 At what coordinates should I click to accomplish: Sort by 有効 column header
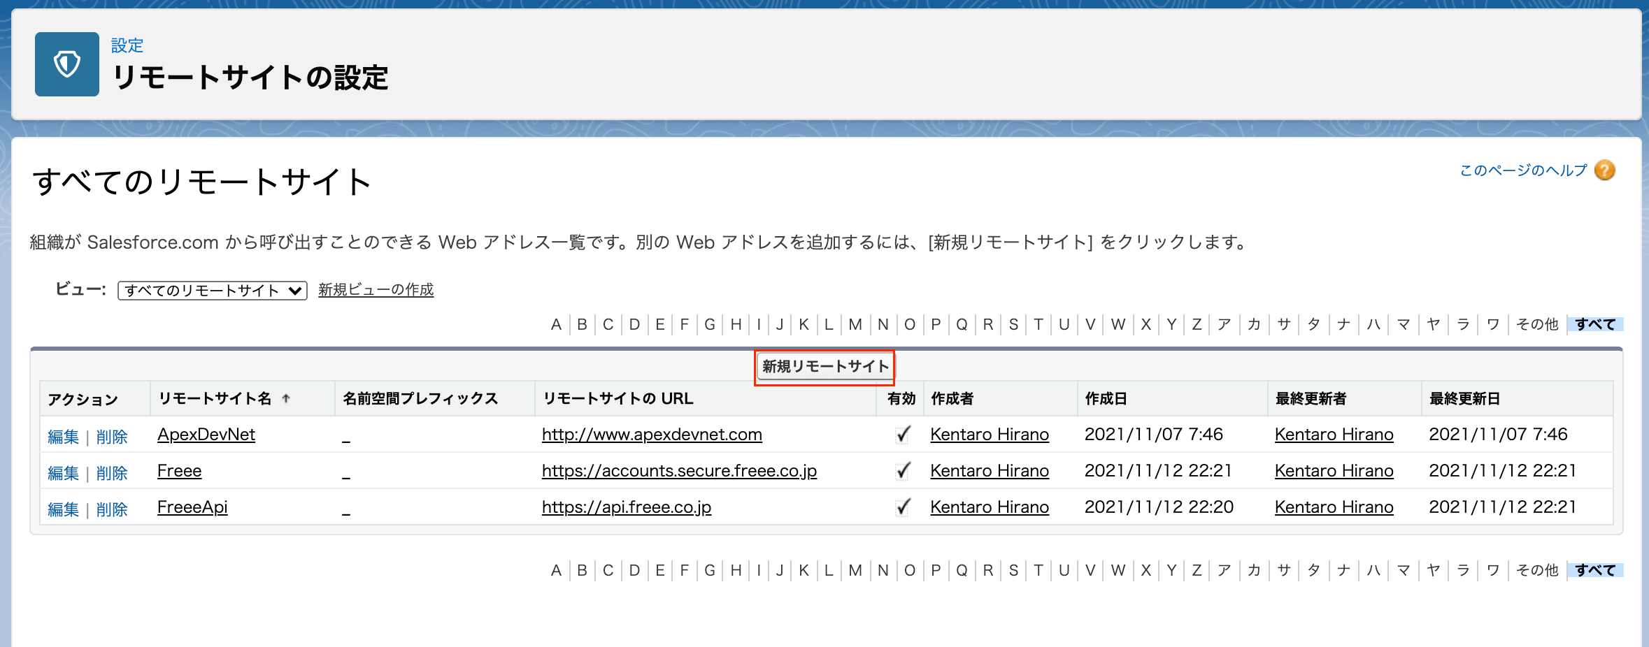click(x=901, y=399)
